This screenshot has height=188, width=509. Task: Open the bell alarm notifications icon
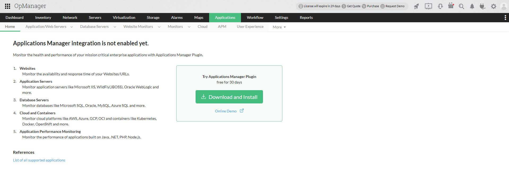pos(472,6)
